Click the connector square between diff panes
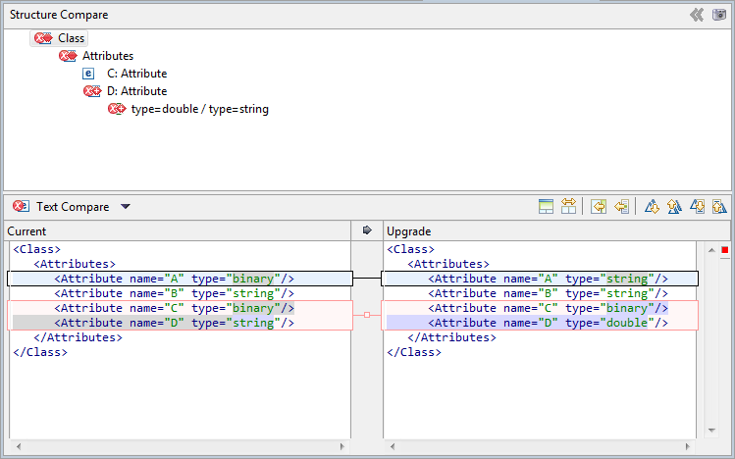Viewport: 735px width, 459px height. click(367, 315)
